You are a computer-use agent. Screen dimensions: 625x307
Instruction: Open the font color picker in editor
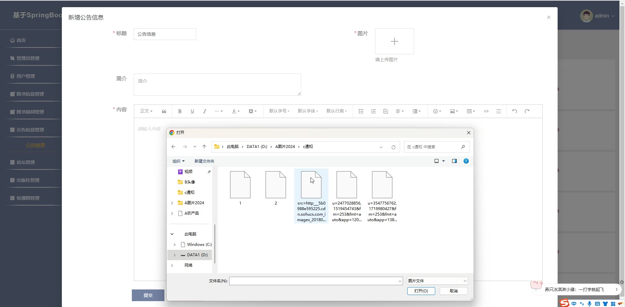click(235, 111)
